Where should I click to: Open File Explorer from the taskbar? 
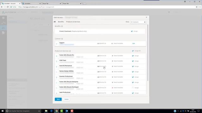[46, 111]
